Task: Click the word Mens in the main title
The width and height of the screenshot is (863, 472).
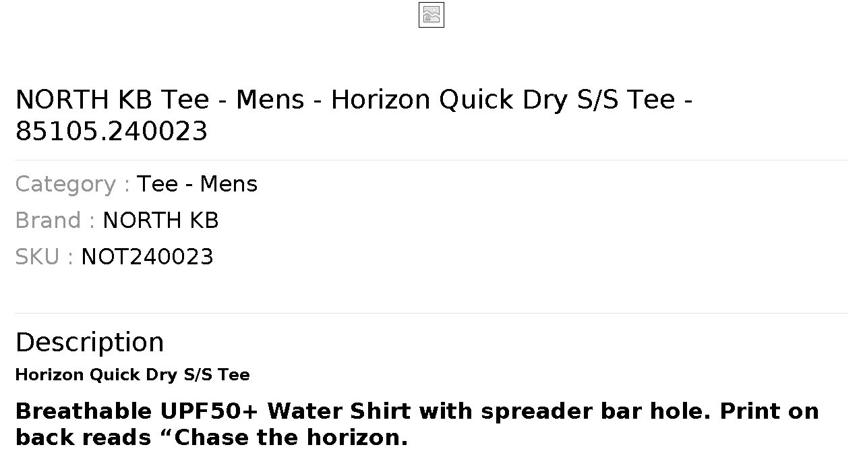Action: point(270,100)
